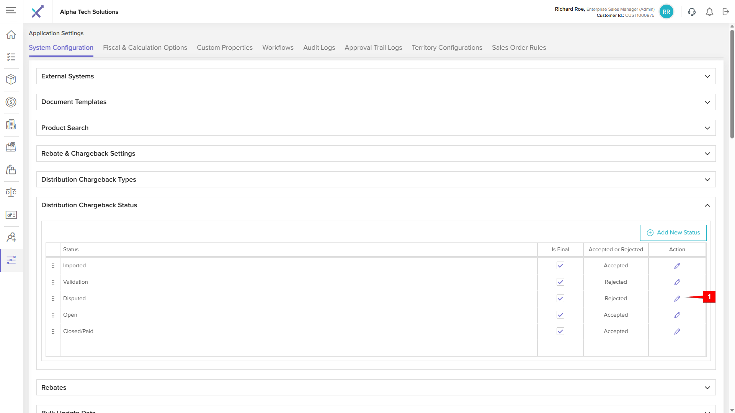Collapse Distribution Chargeback Status section

pos(707,205)
